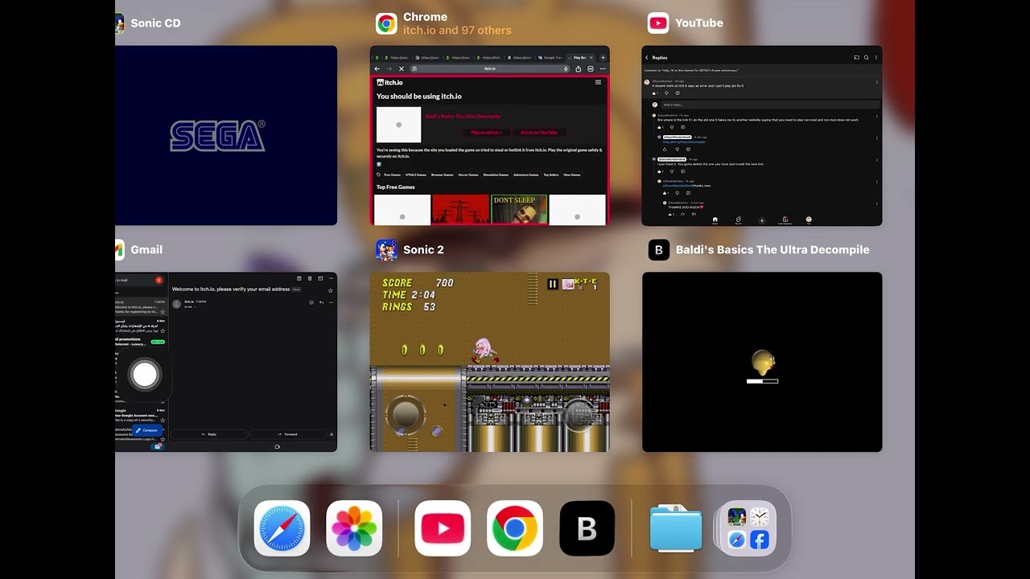Click the itch.io logo on the page

click(x=389, y=82)
